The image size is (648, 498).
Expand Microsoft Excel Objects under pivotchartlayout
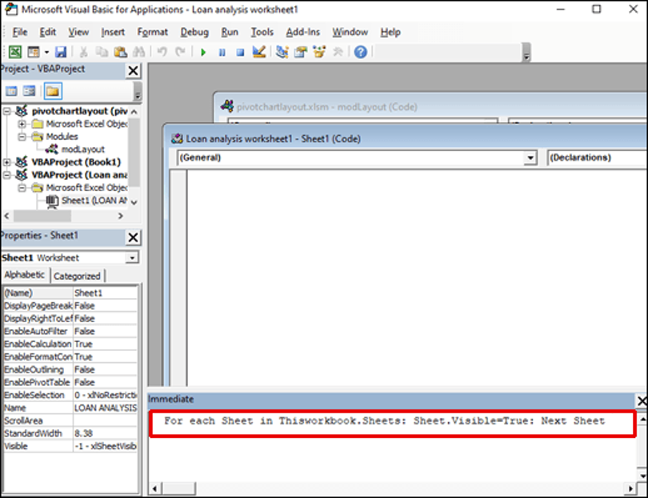[22, 124]
